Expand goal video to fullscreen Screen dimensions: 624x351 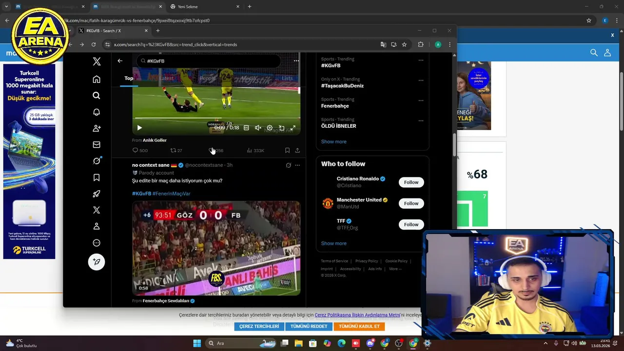pyautogui.click(x=293, y=128)
